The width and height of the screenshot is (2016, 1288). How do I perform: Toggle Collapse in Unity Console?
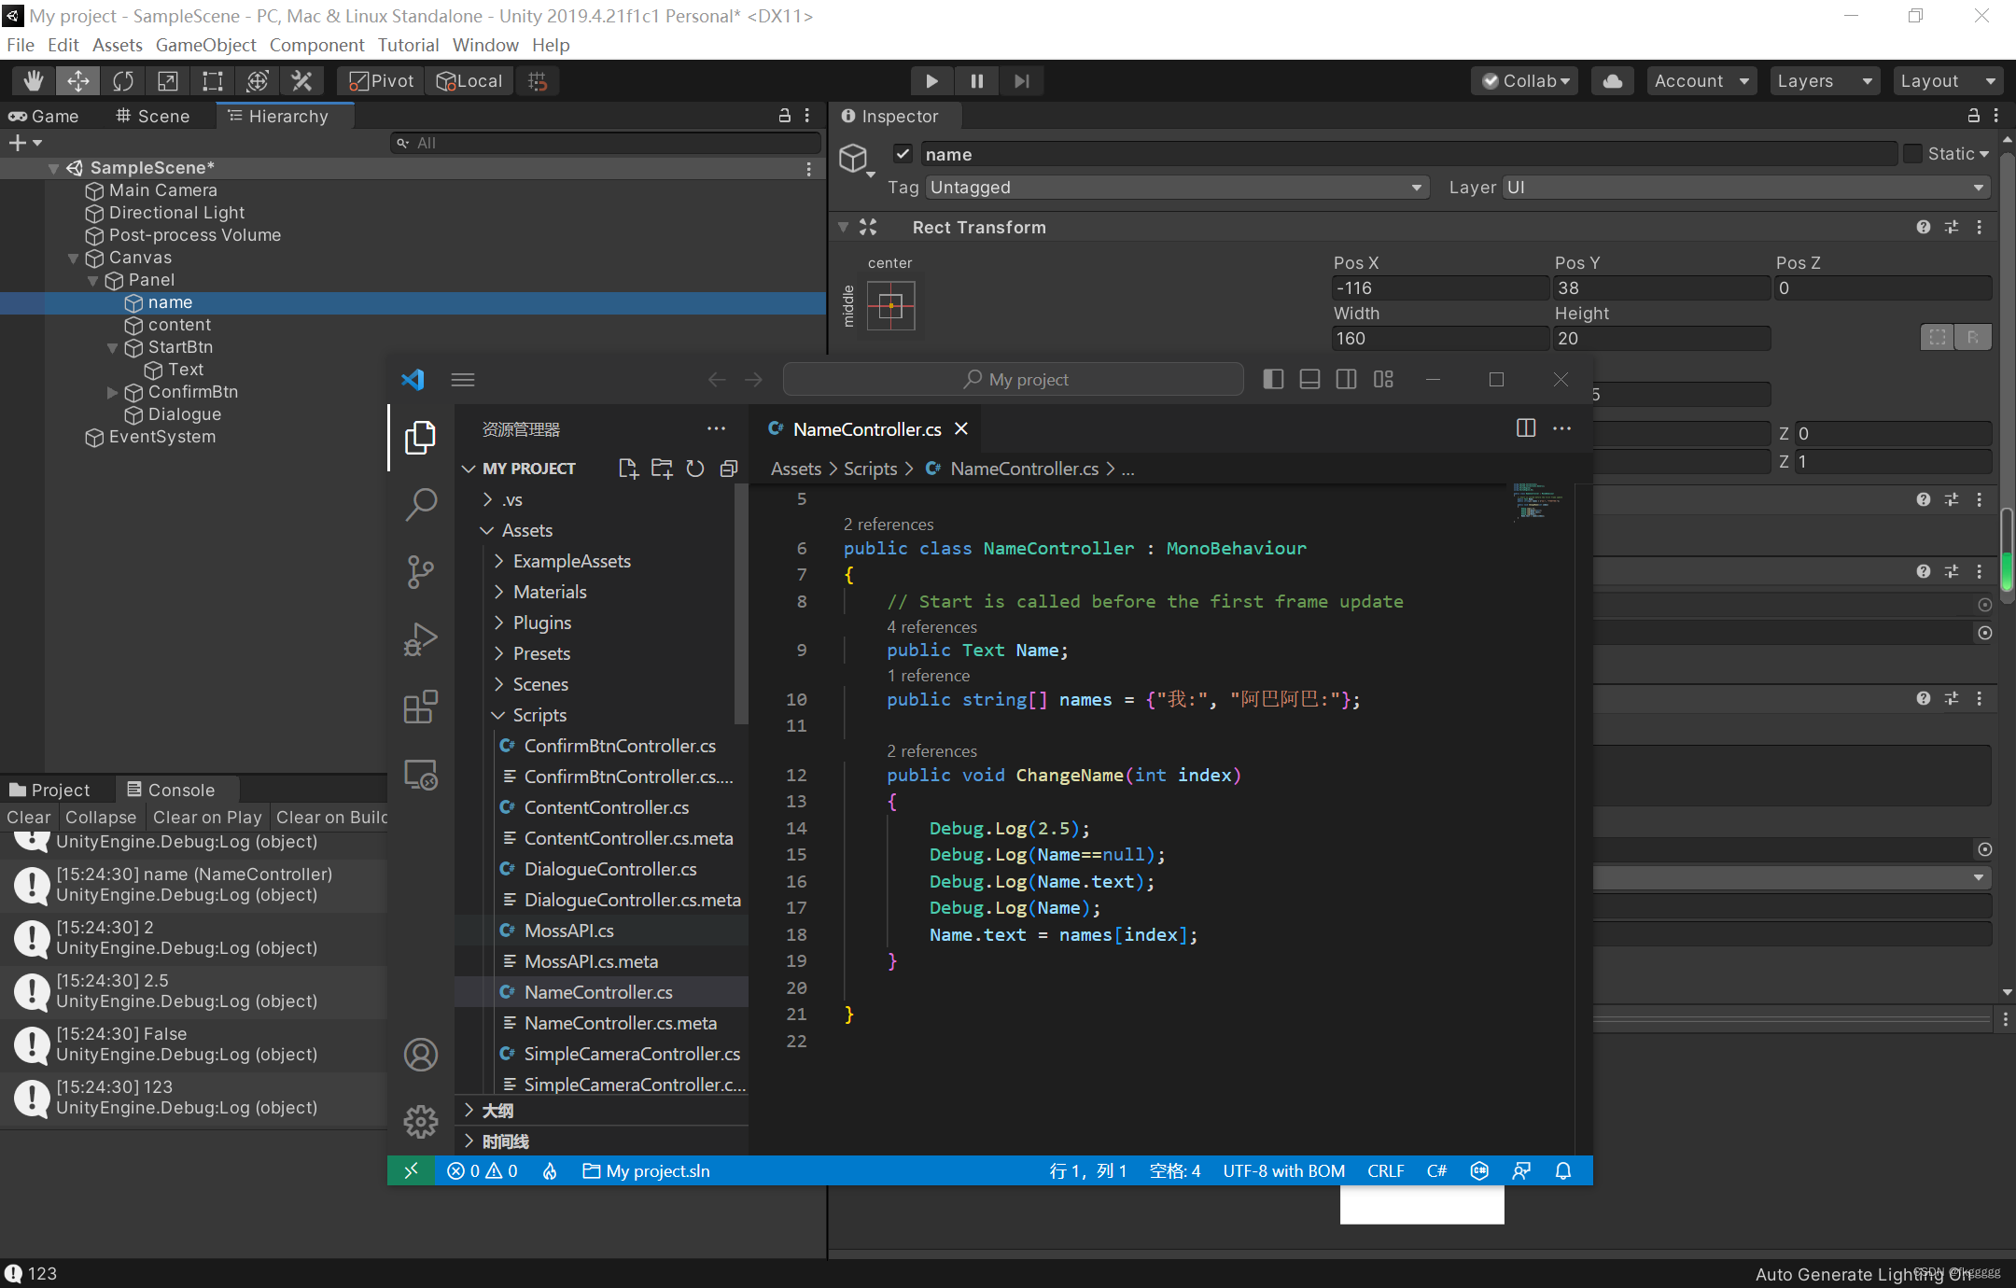(x=101, y=818)
